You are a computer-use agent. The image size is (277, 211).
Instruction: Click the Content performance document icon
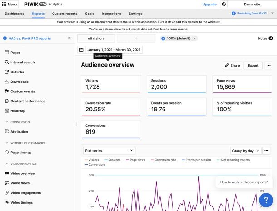pyautogui.click(x=7, y=101)
